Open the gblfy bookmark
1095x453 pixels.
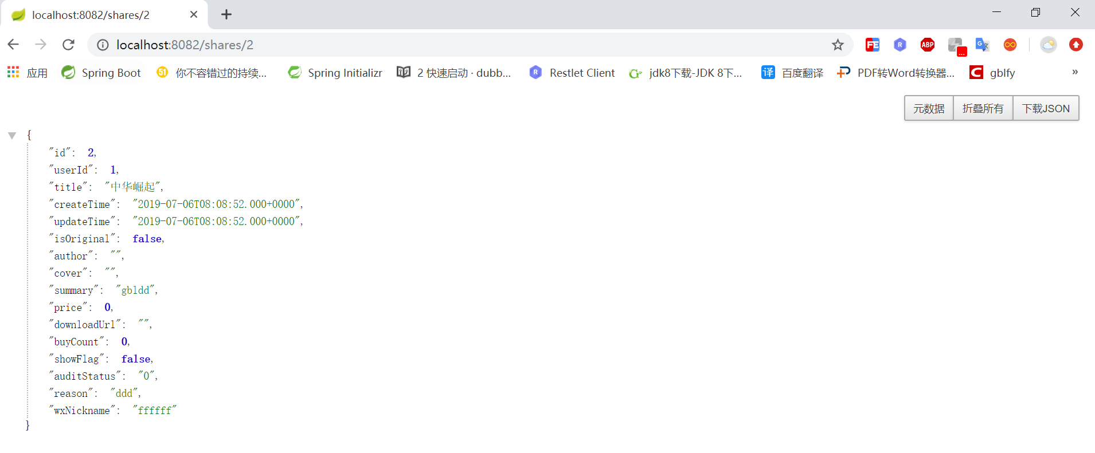pyautogui.click(x=992, y=73)
